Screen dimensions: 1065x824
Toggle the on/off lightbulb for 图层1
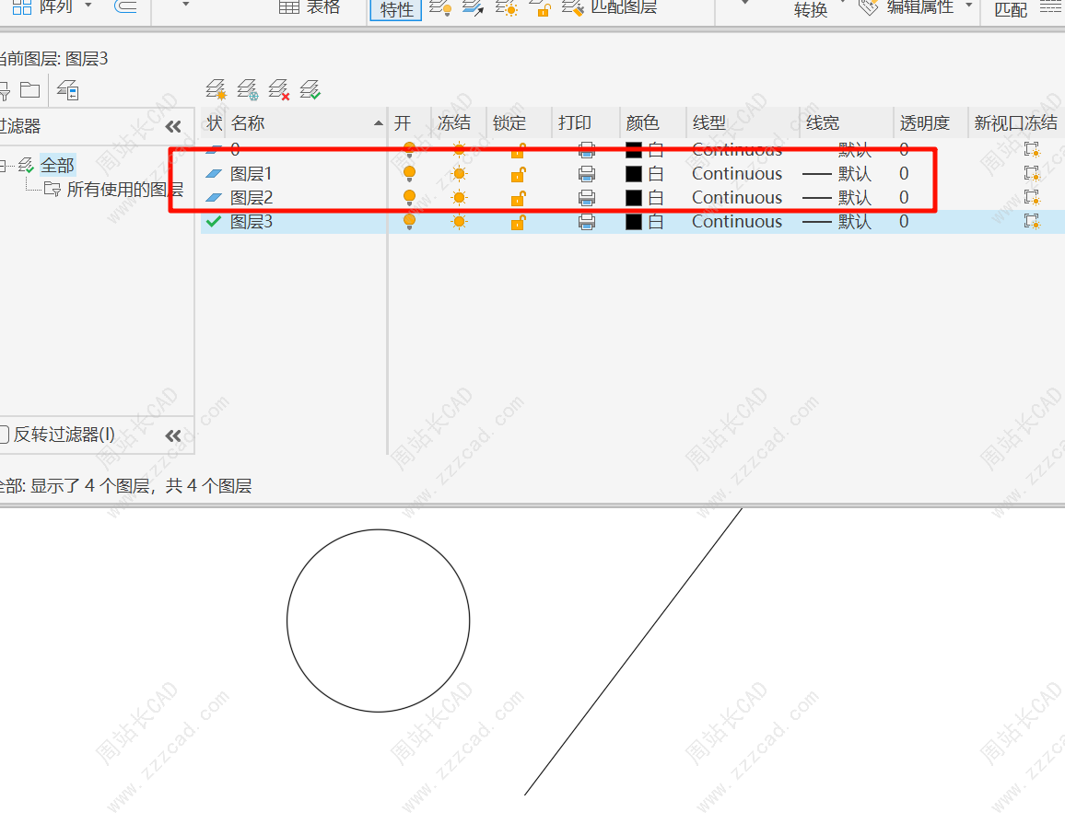(x=409, y=173)
